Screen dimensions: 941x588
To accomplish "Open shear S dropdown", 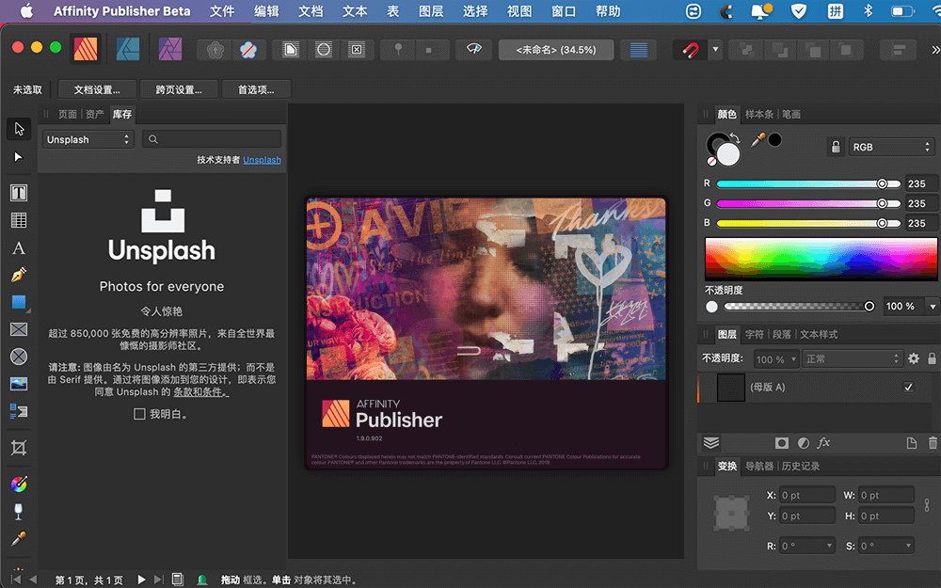I will coord(909,546).
